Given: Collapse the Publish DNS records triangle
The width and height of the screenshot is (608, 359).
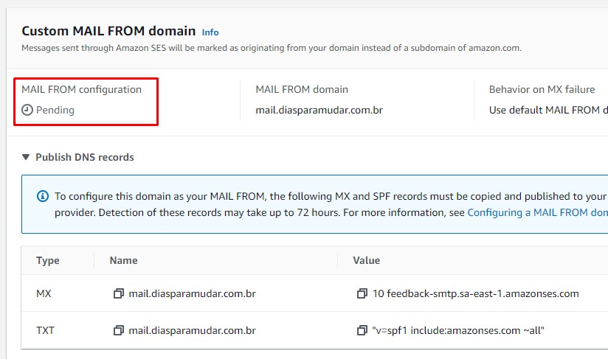Looking at the screenshot, I should tap(26, 157).
